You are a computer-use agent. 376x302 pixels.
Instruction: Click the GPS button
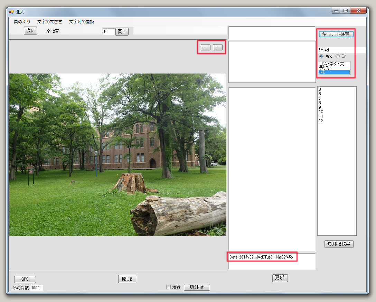[25, 279]
